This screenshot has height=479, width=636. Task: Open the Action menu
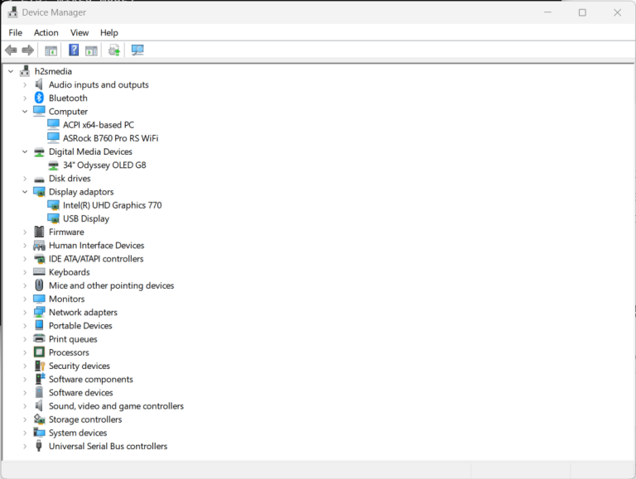tap(46, 32)
